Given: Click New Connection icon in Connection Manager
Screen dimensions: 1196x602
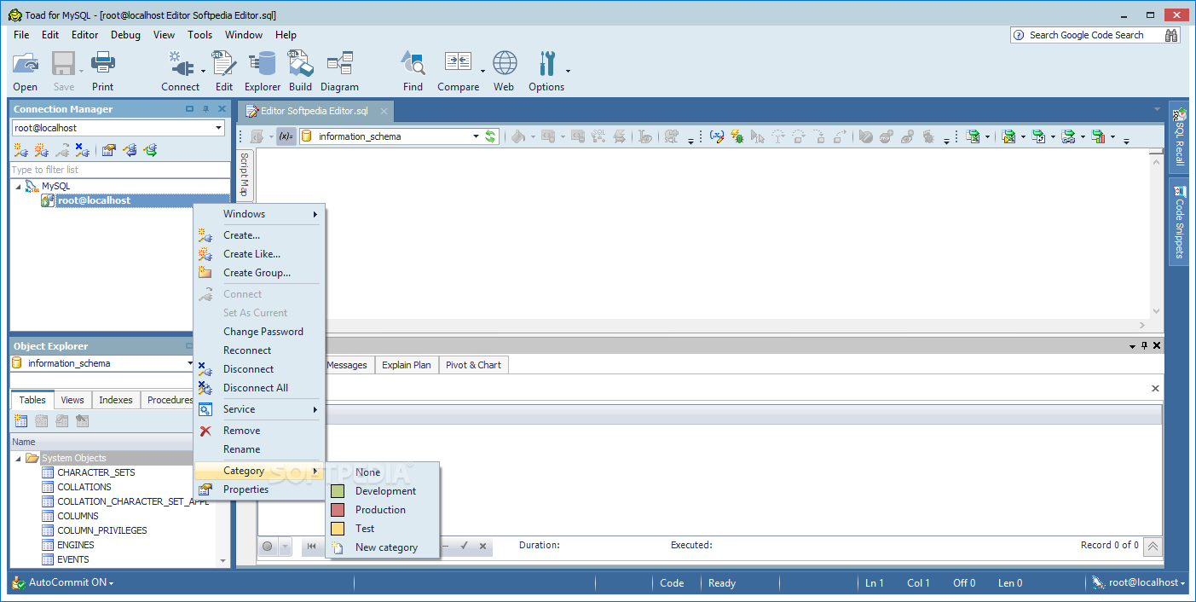Looking at the screenshot, I should (x=20, y=150).
